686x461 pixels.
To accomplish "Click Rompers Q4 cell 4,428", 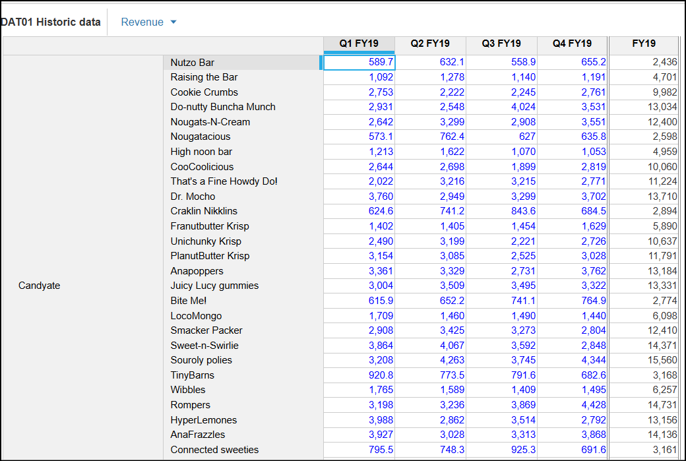I will [x=573, y=404].
